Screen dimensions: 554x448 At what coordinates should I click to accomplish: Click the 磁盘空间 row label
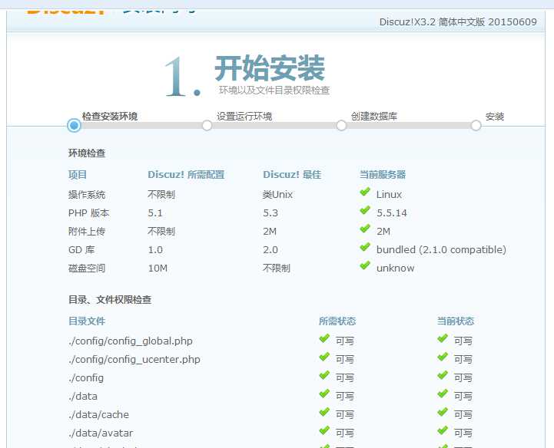pyautogui.click(x=87, y=268)
